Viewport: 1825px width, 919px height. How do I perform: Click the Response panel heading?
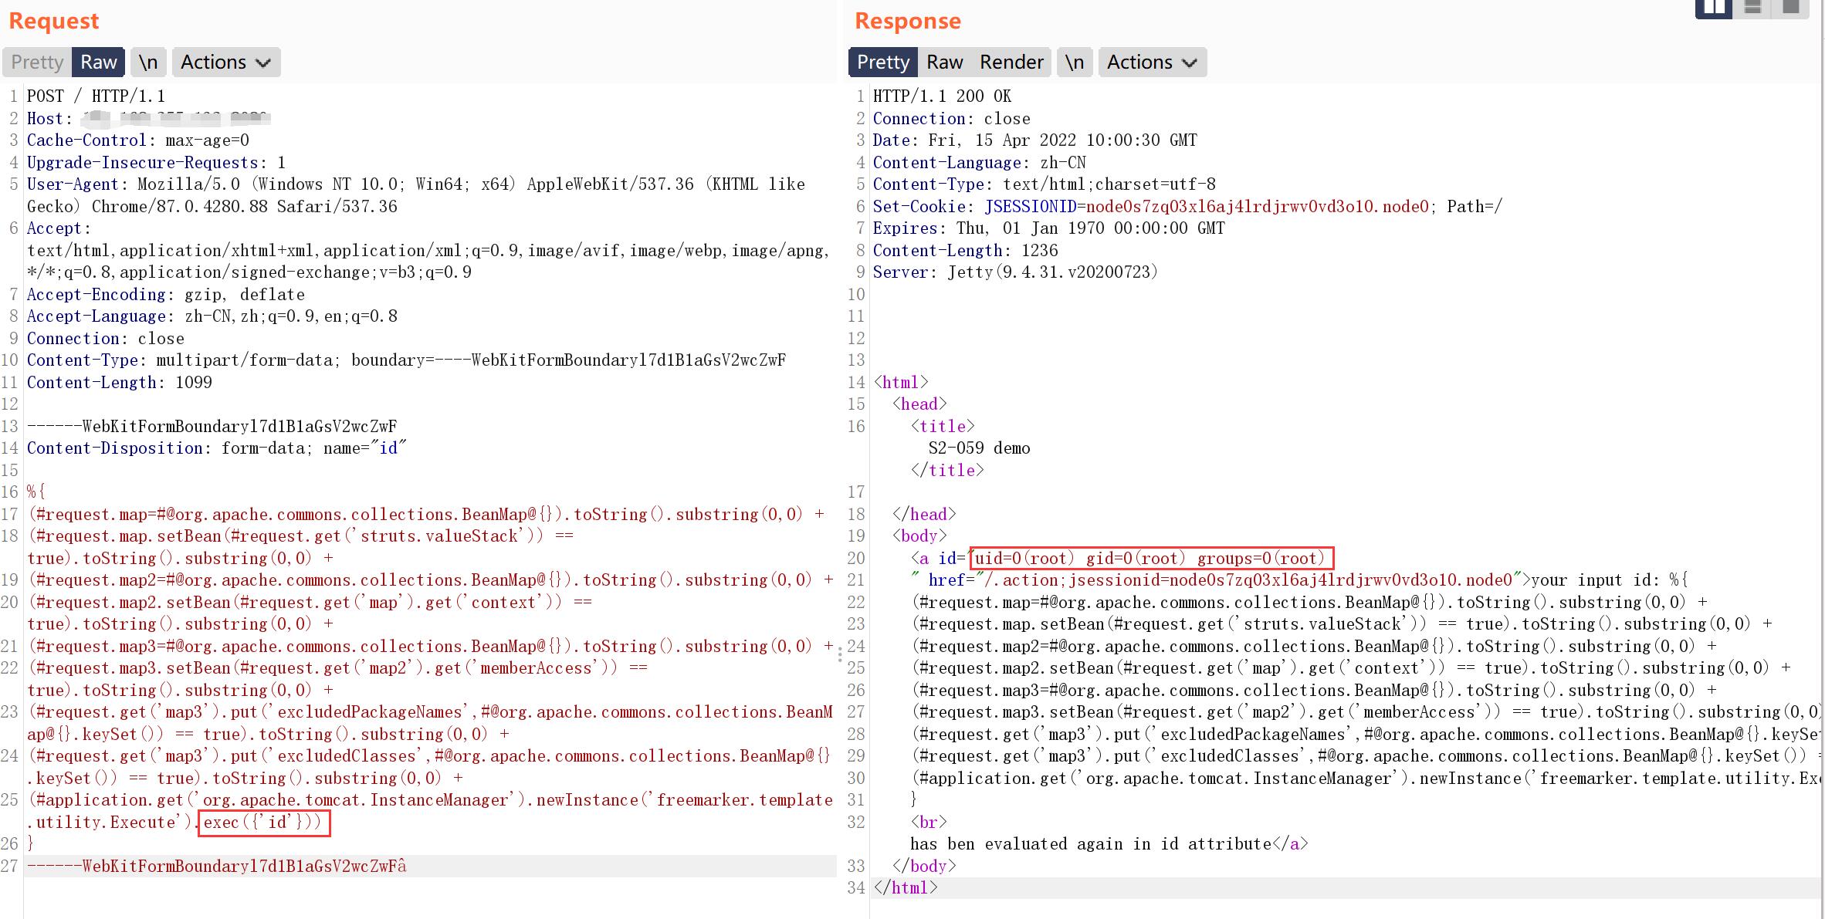(x=908, y=21)
